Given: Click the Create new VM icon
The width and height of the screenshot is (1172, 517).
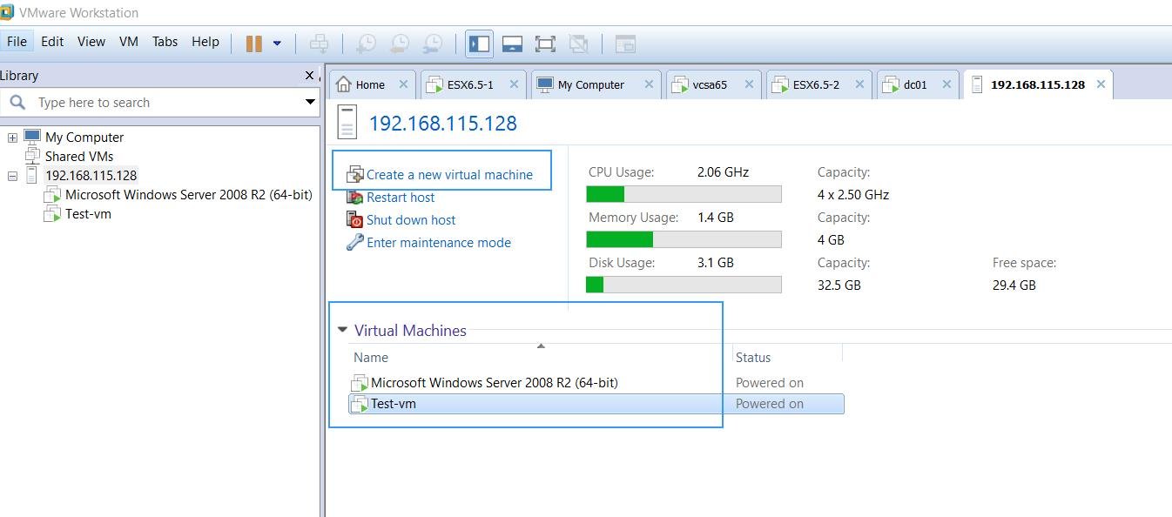Looking at the screenshot, I should (x=354, y=174).
